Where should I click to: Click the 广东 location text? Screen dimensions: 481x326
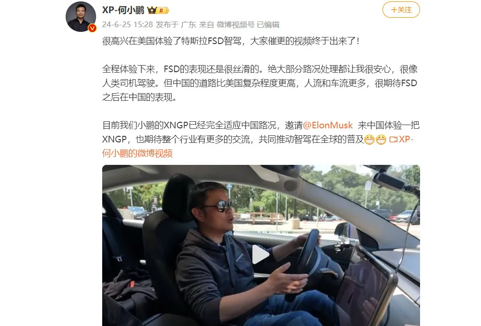coord(188,24)
